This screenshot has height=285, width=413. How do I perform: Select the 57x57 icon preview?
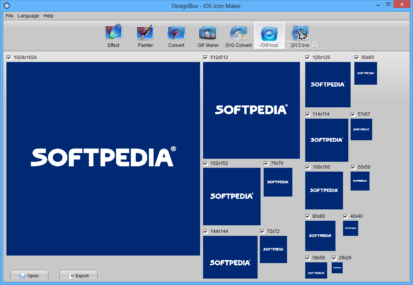[x=362, y=130]
